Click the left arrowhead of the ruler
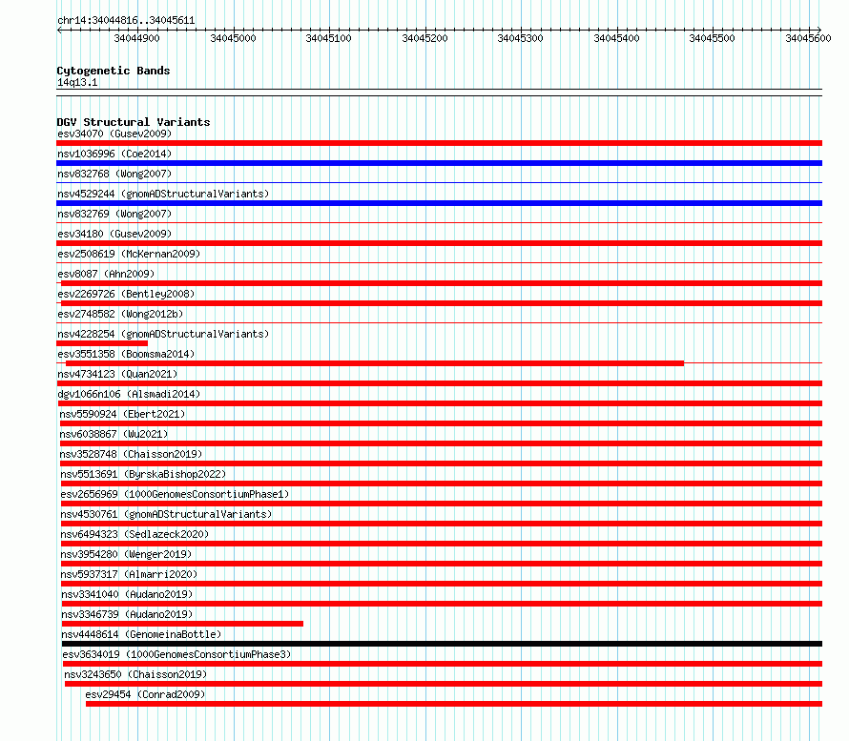Screen dimensions: 849x741 (x=59, y=30)
